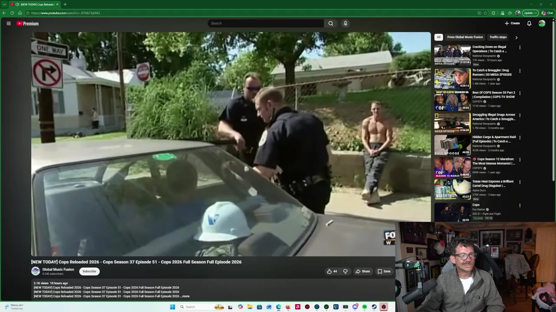Open the Windows Start menu
This screenshot has width=556, height=312.
point(172,307)
